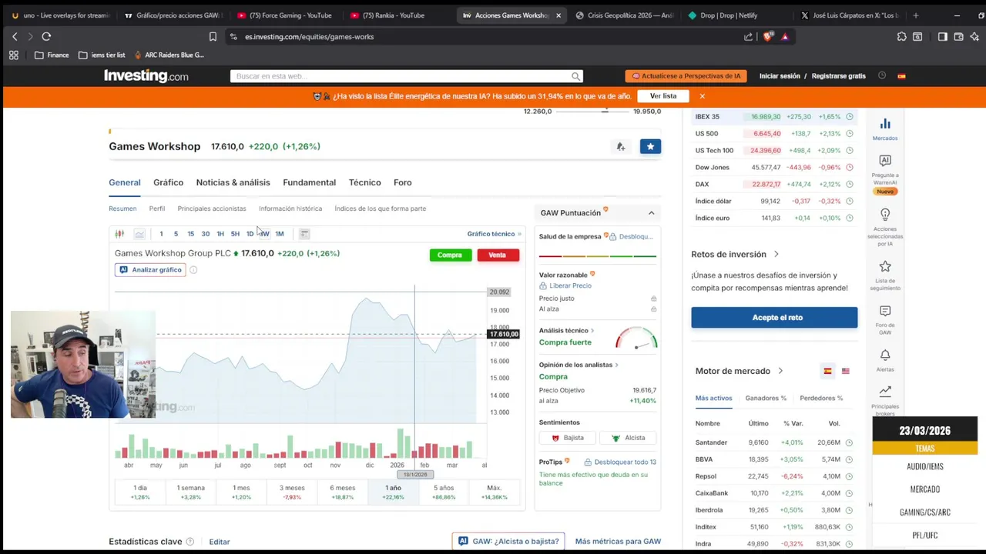Viewport: 986px width, 554px height.
Task: Switch to Información histórica subtab
Action: tap(290, 209)
